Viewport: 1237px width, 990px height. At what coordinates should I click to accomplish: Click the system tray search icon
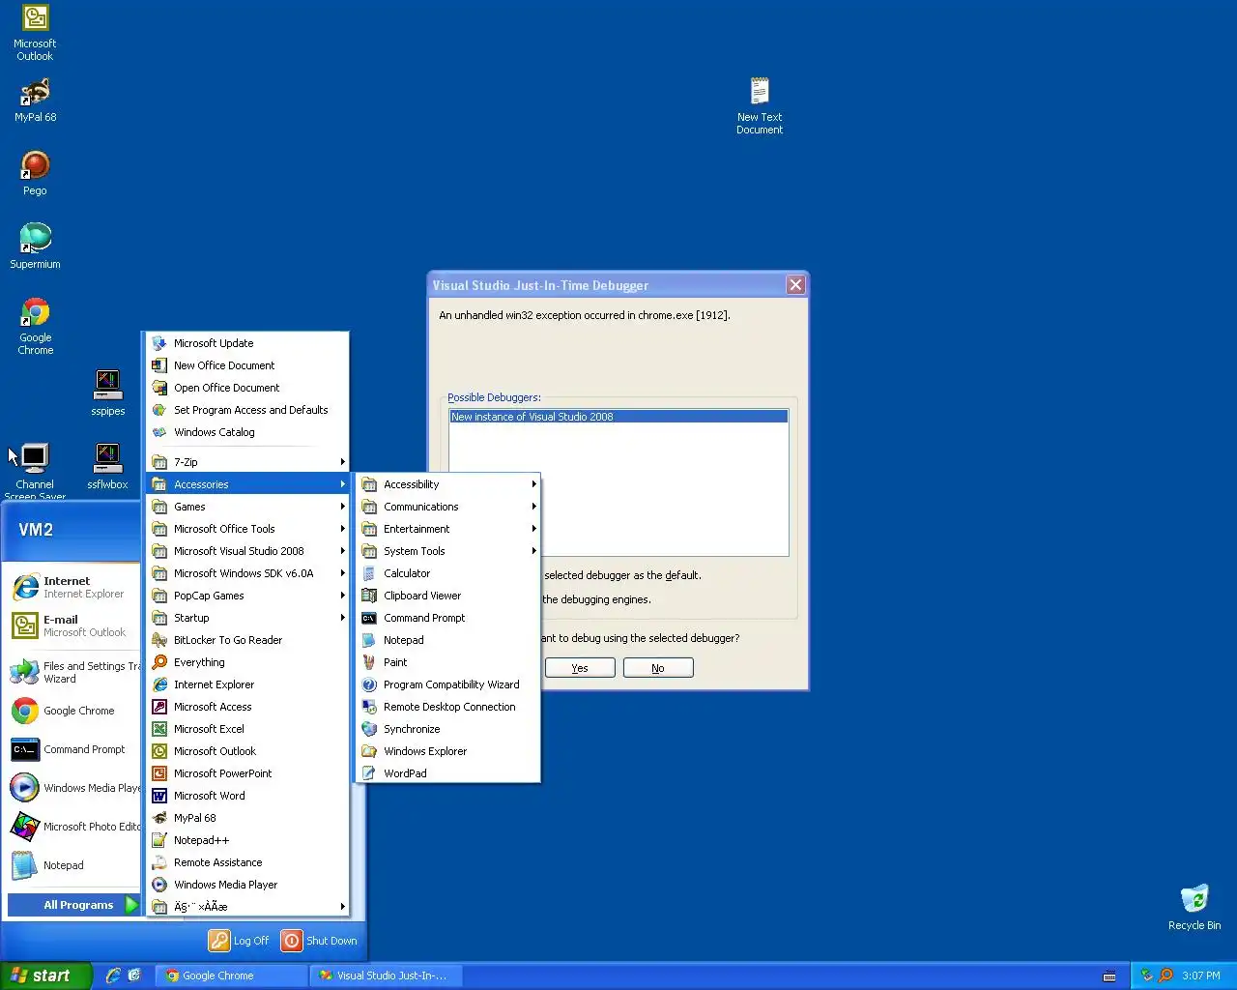1165,975
